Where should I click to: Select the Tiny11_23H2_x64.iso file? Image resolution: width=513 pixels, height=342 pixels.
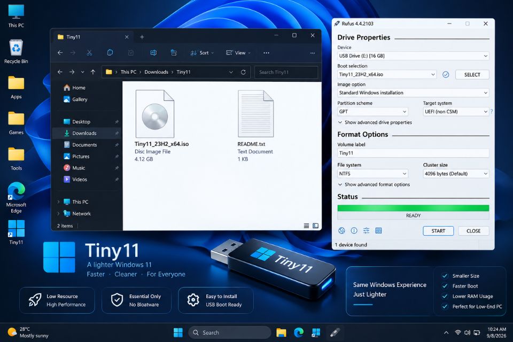[x=161, y=126]
